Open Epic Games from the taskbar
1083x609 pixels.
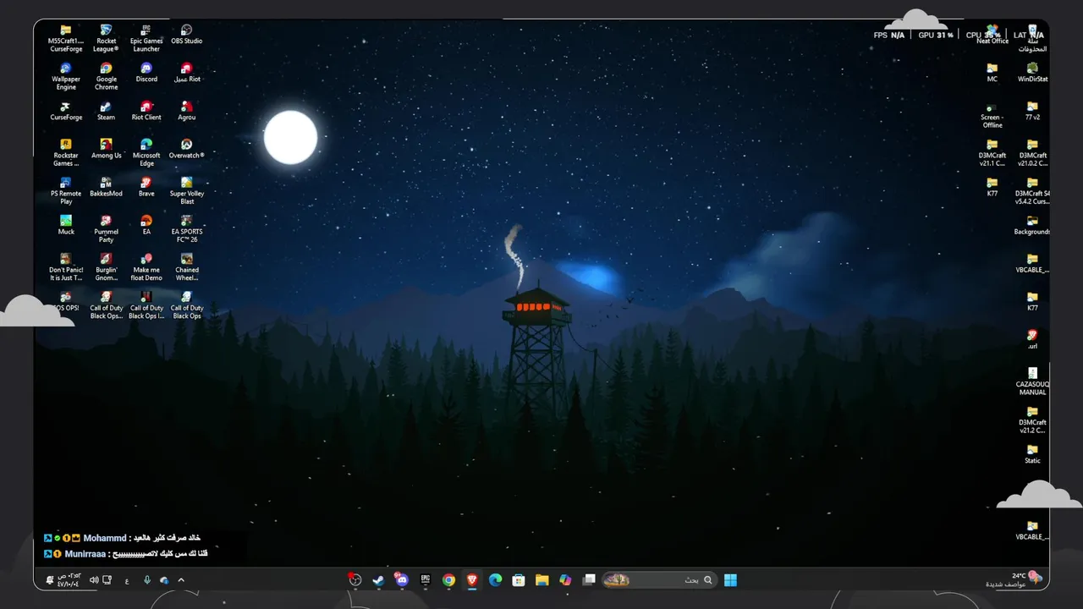click(x=426, y=579)
